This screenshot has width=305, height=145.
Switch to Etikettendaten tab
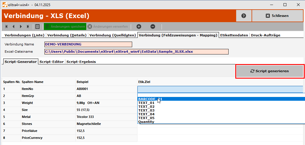point(234,35)
